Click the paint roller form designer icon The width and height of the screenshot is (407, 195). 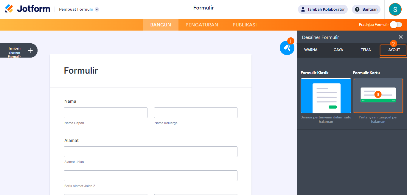287,47
